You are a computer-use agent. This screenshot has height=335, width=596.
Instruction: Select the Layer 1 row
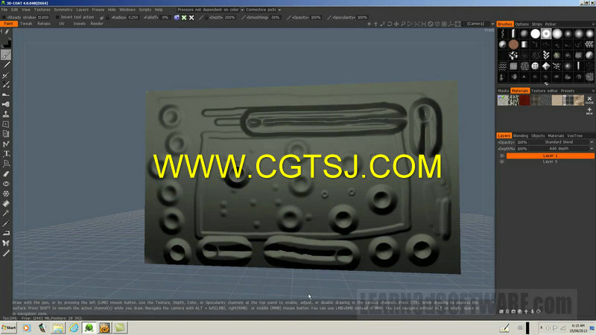(551, 156)
